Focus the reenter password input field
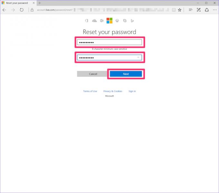The height and width of the screenshot is (193, 219). 110,58
